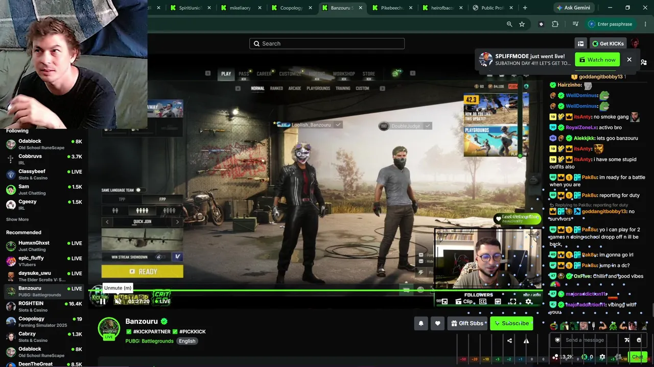Open chat identity shield badge
Screen dimensions: 654x367
(x=557, y=340)
